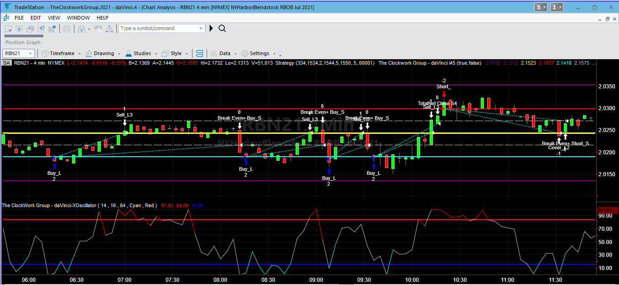Click the 'Cover_L2' label near 11:30
This screenshot has width=619, height=285.
click(x=559, y=148)
